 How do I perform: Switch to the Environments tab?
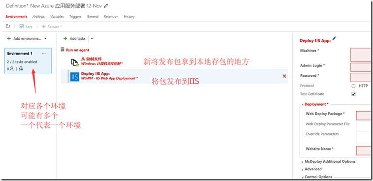pyautogui.click(x=16, y=17)
